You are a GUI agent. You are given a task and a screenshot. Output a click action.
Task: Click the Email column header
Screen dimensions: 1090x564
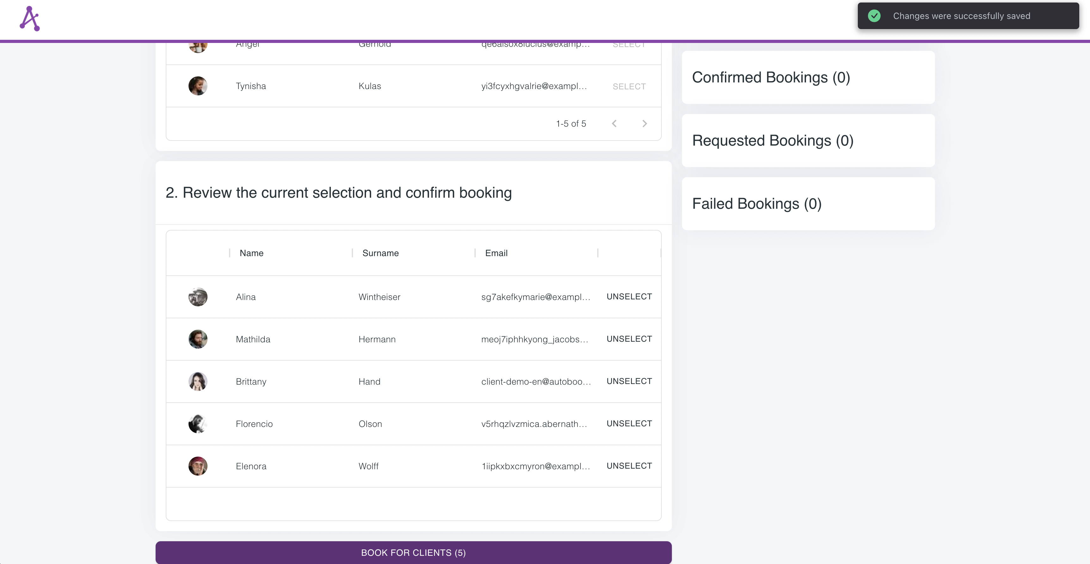click(x=496, y=253)
